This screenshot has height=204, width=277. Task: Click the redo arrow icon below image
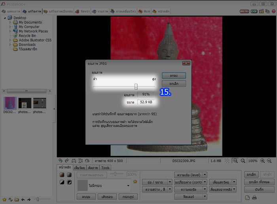click(67, 161)
